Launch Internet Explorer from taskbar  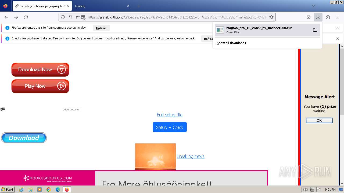coord(21,190)
